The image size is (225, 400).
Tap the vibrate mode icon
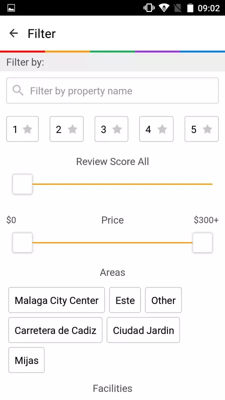[149, 8]
